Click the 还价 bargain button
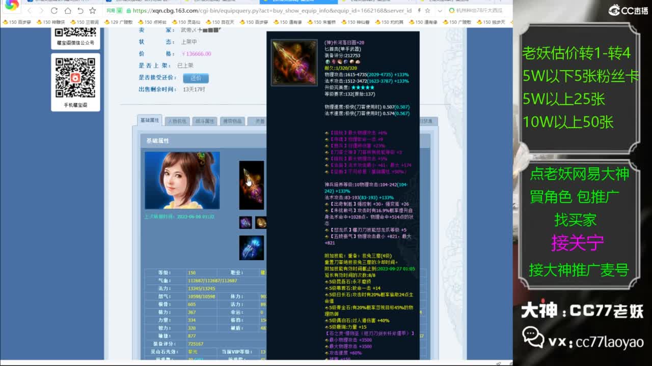 tap(196, 78)
